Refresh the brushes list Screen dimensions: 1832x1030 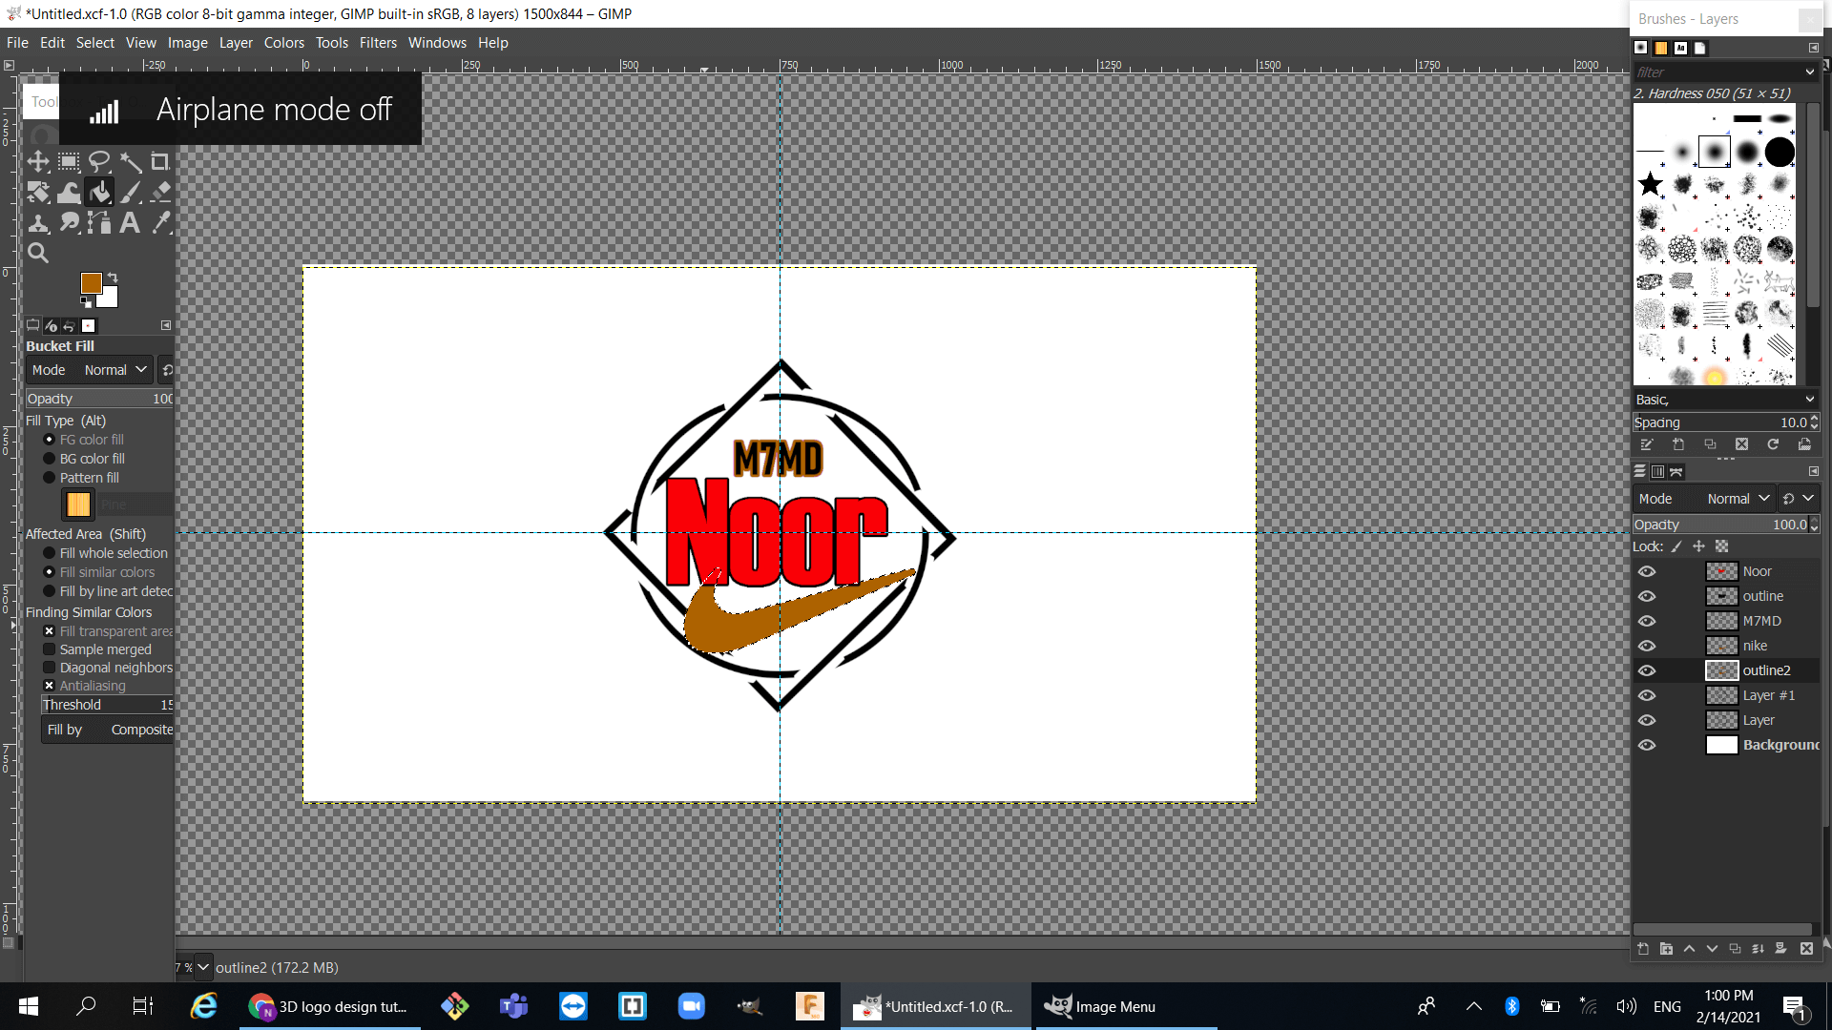[x=1773, y=444]
